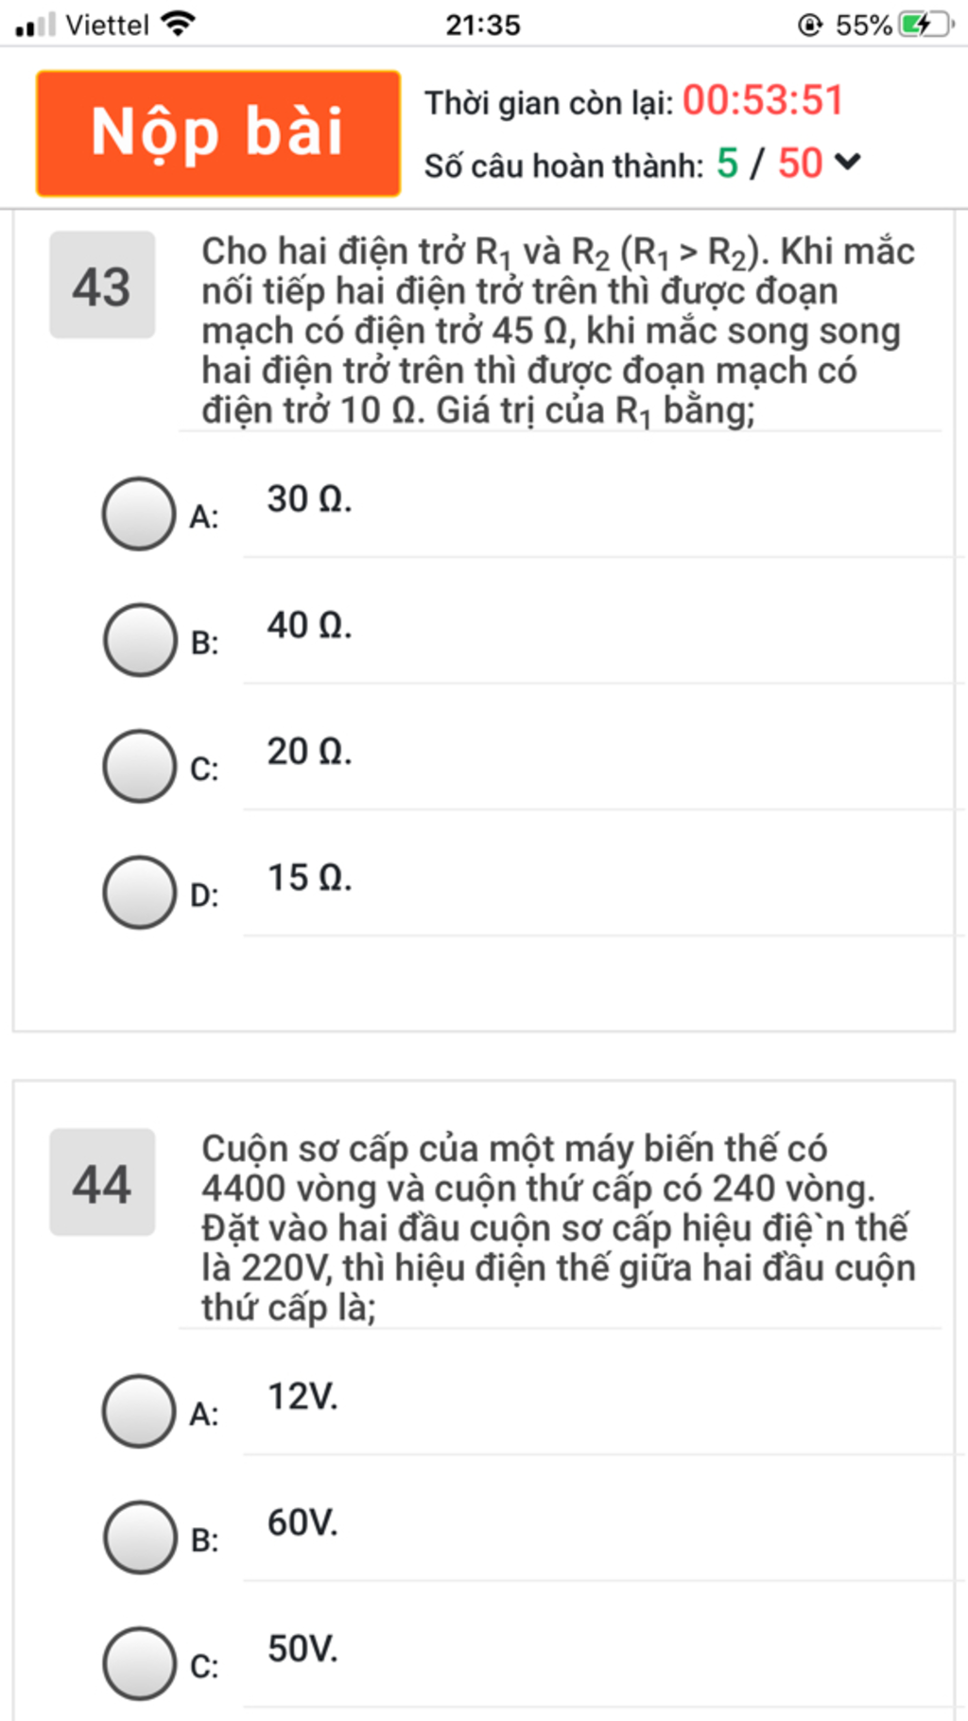
Task: Tap the Wi-Fi icon in status bar
Action: tap(178, 24)
